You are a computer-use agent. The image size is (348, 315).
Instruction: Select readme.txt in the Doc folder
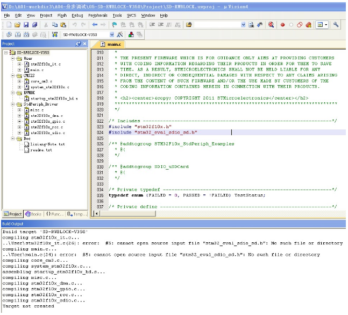click(41, 150)
